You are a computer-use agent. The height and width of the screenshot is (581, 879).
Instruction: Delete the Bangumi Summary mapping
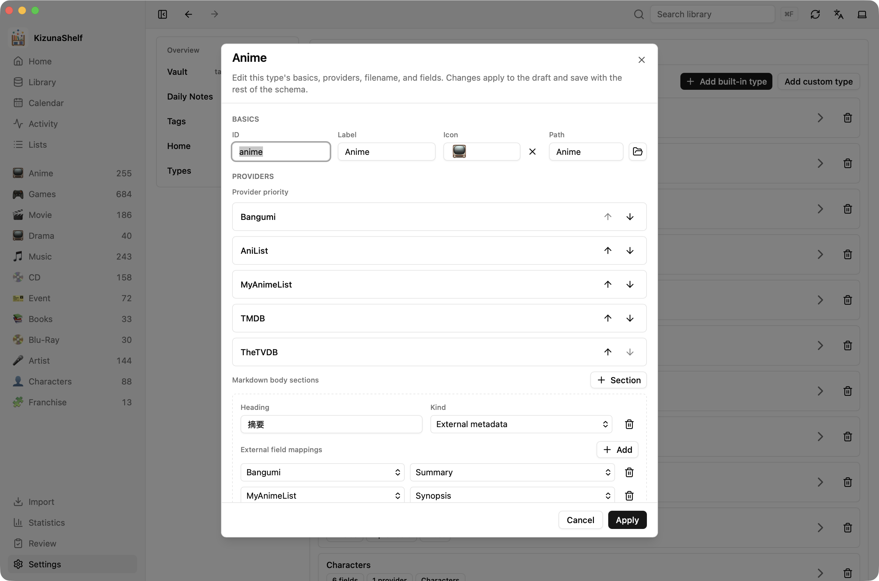629,472
